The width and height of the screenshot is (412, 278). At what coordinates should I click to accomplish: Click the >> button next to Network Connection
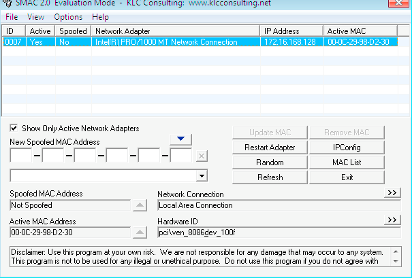(392, 193)
